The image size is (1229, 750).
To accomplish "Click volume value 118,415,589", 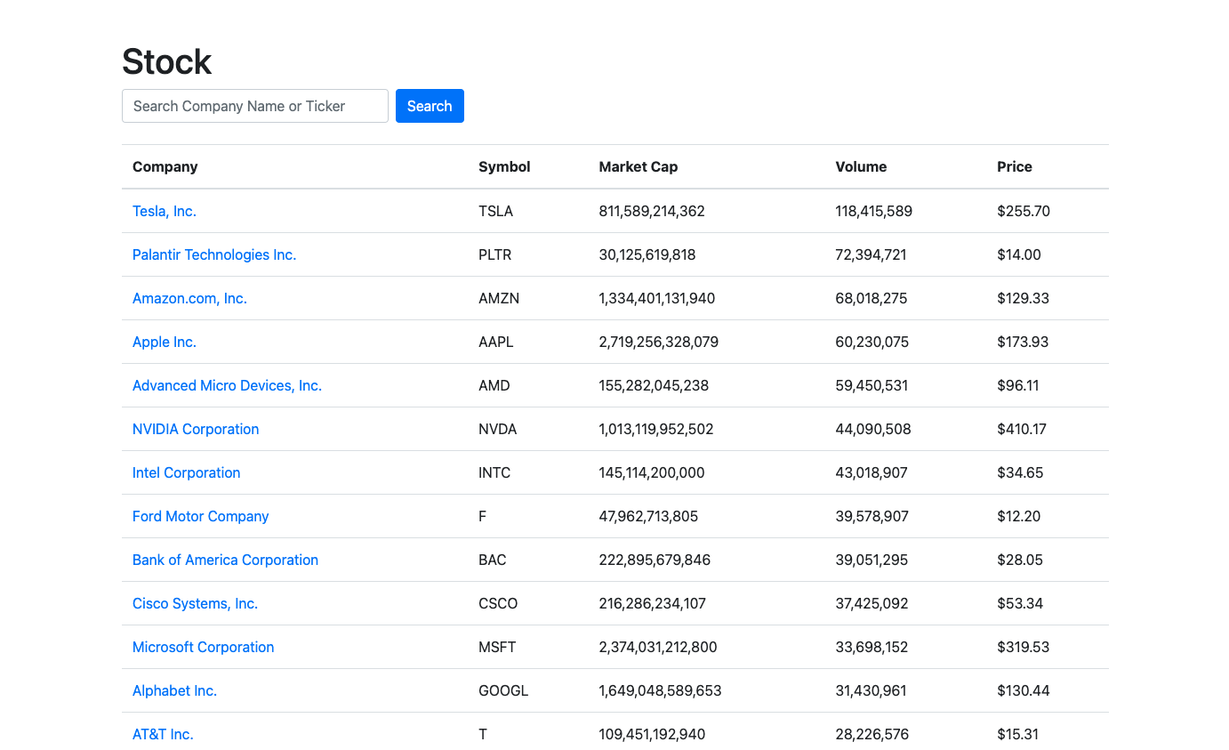I will pyautogui.click(x=874, y=211).
